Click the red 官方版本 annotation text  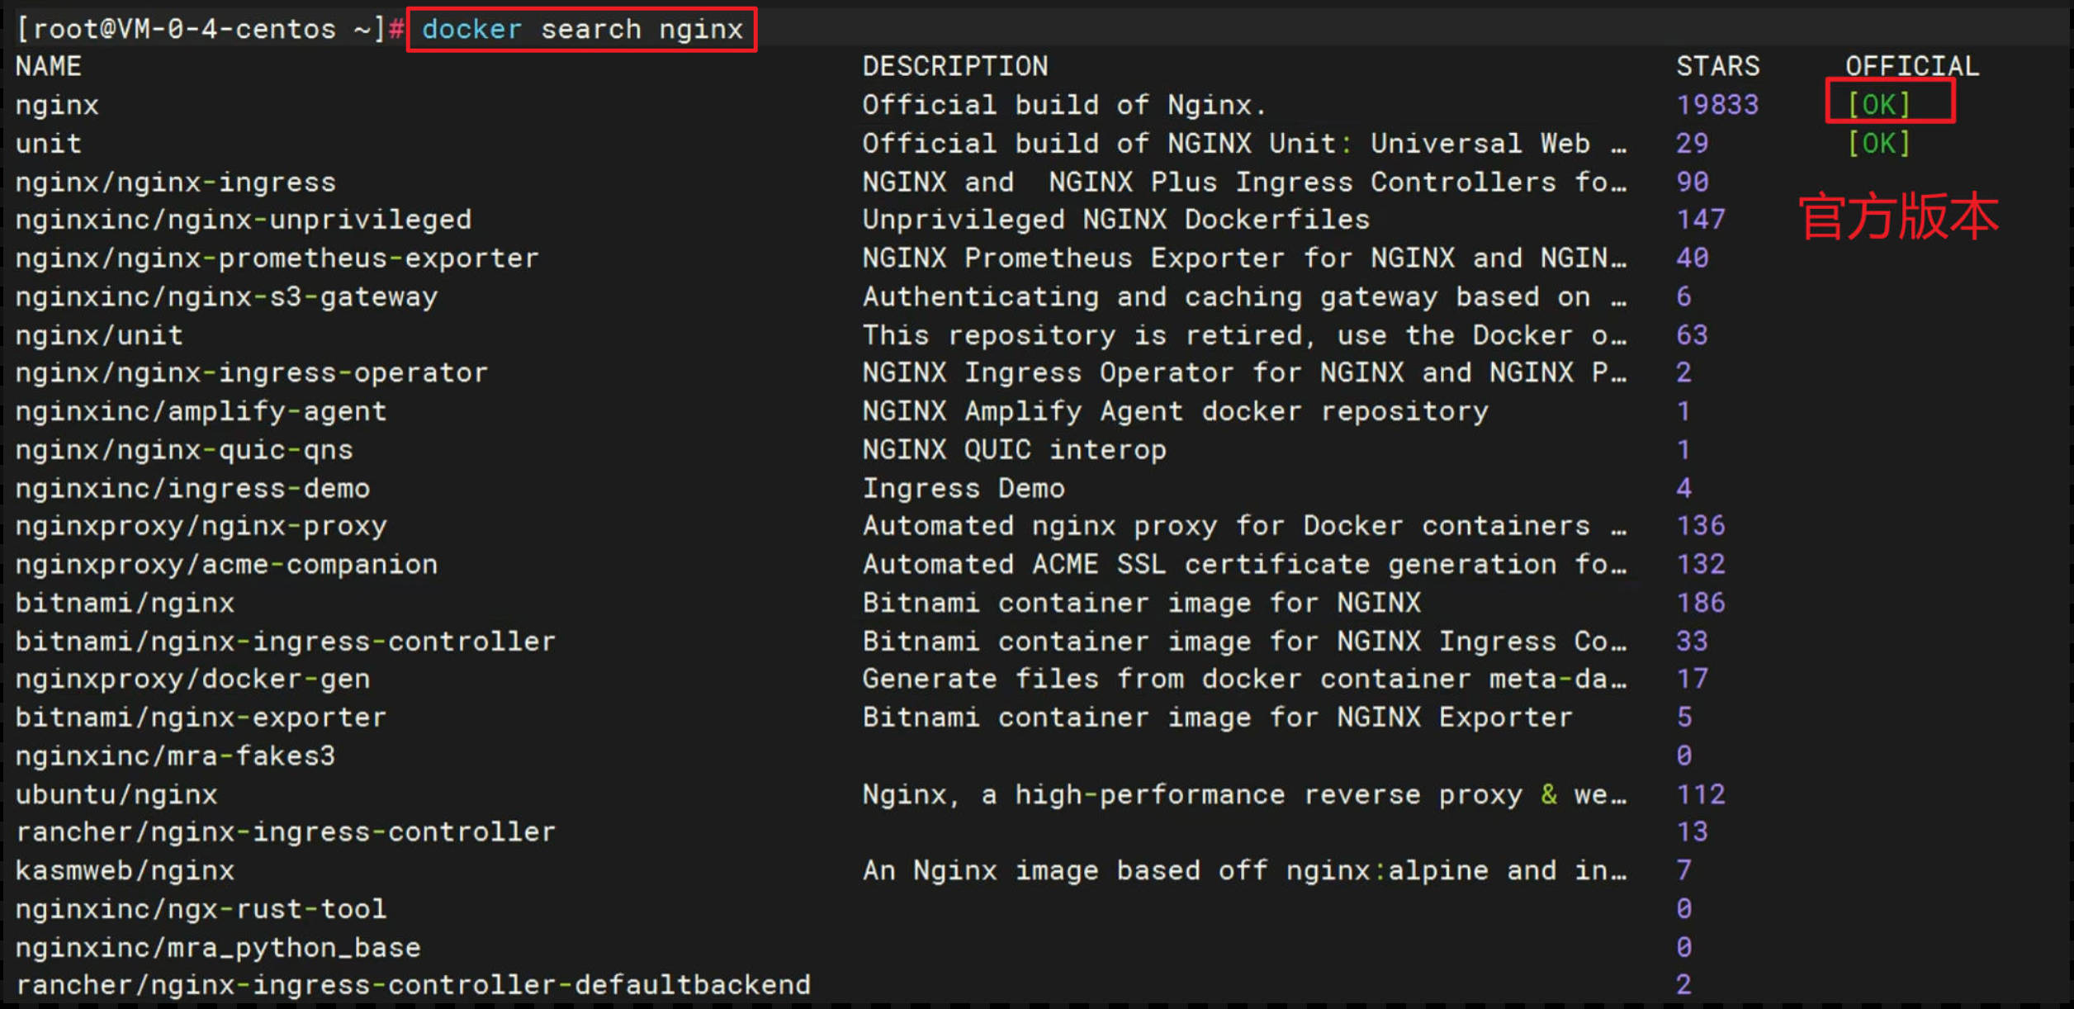(x=1898, y=217)
